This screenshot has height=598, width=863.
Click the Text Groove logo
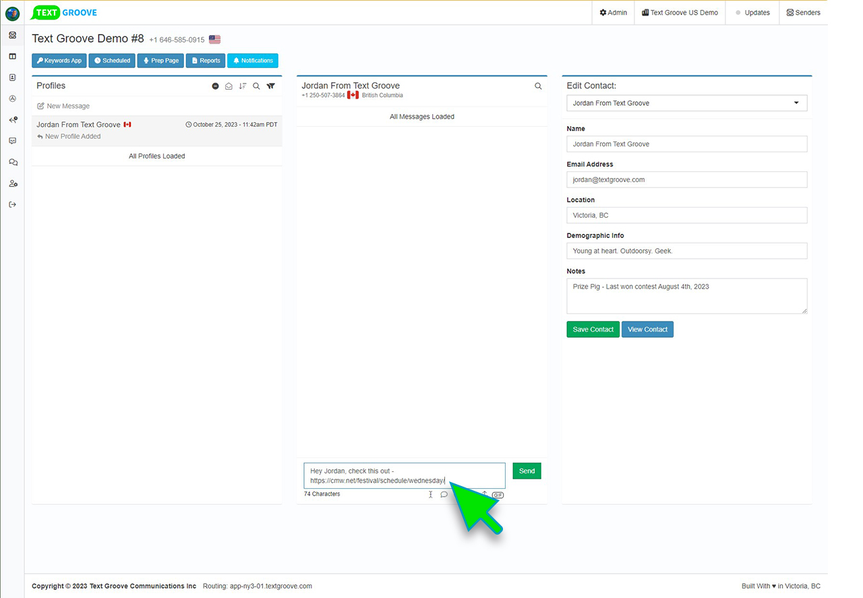tap(65, 12)
